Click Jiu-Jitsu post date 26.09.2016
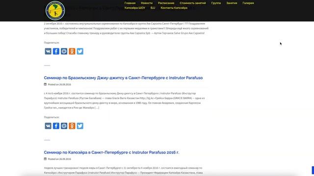This screenshot has width=314, height=176. (65, 85)
